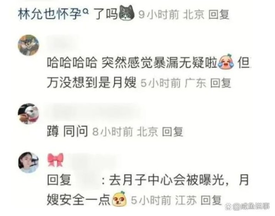The image size is (275, 216).
Task: Open the girl photo avatar profile
Action: pyautogui.click(x=28, y=162)
